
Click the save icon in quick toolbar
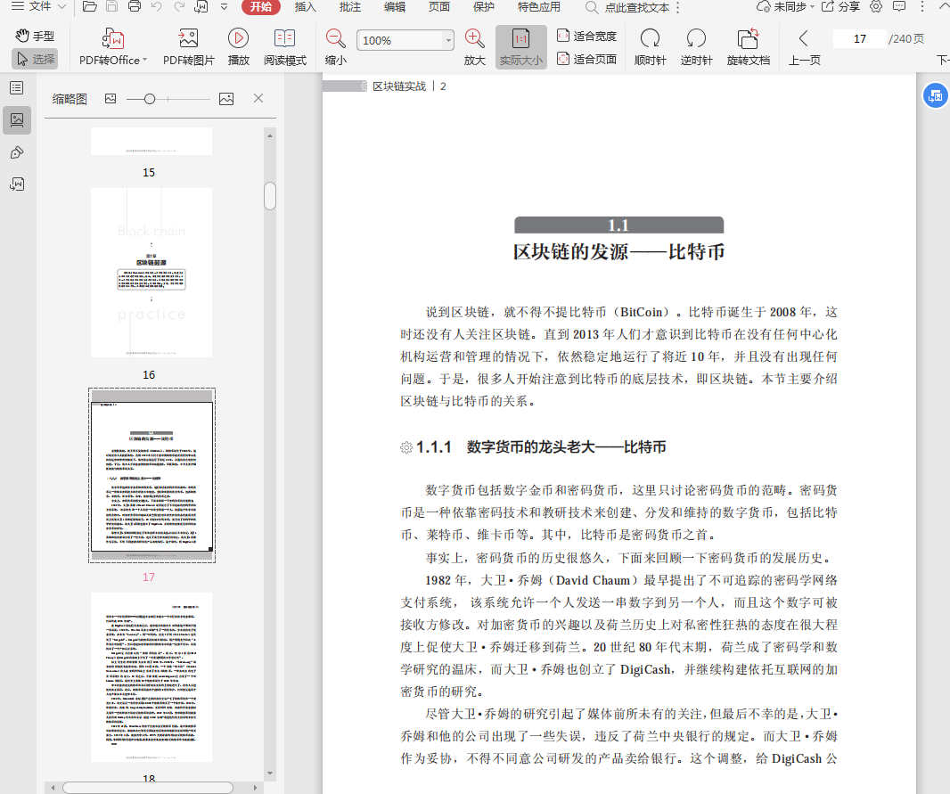(112, 6)
